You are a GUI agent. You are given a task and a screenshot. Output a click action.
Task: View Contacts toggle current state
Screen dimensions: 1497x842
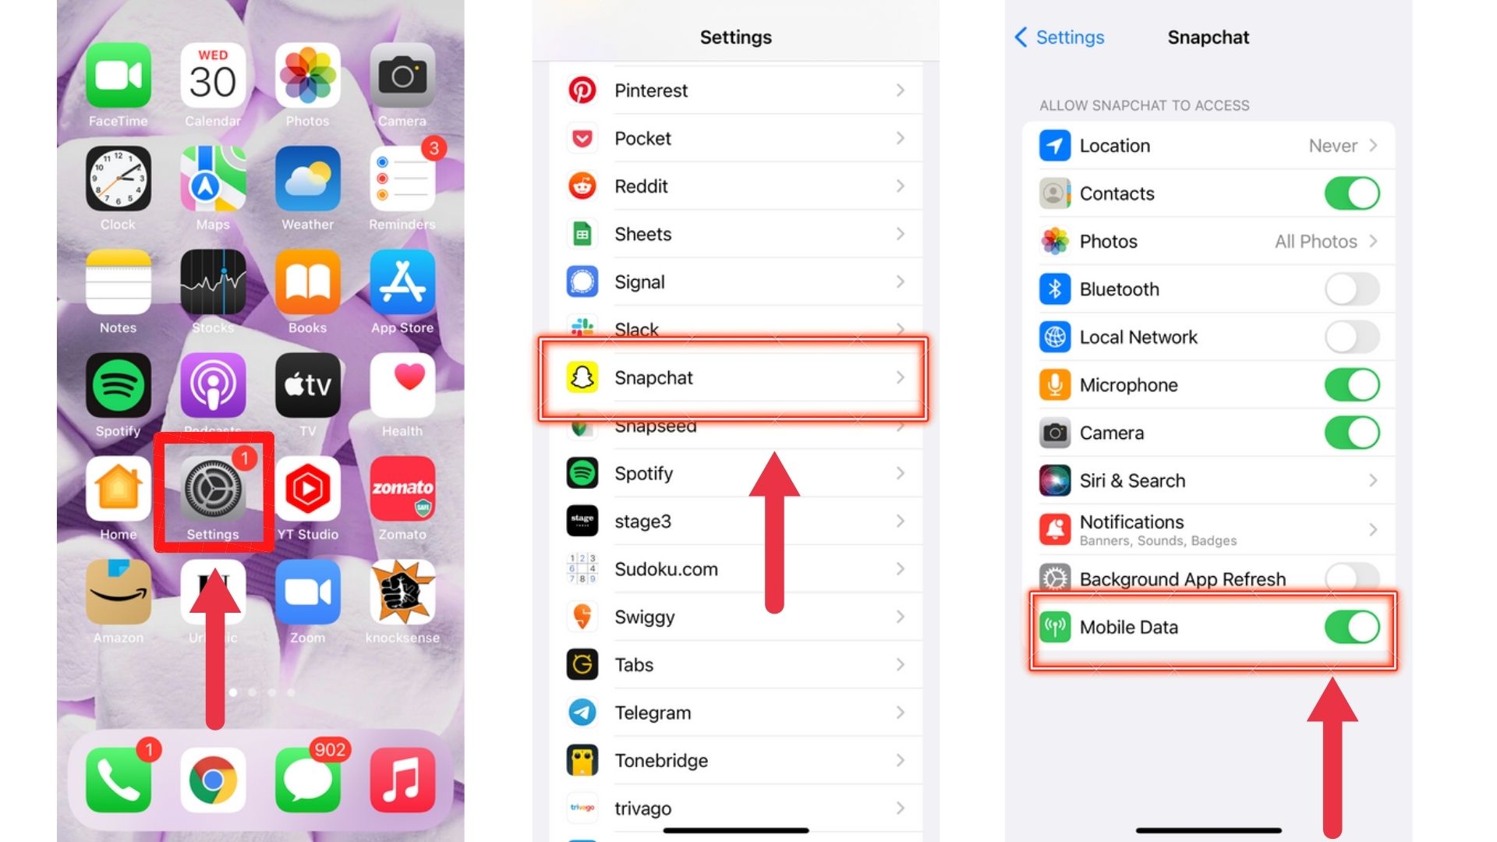tap(1350, 193)
